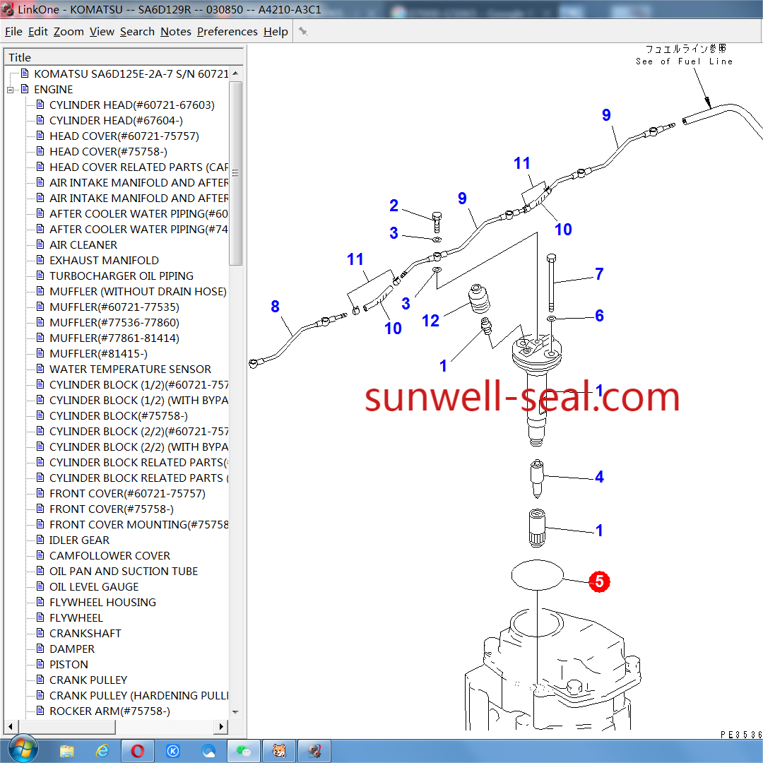Click the Windows Start button
Image resolution: width=763 pixels, height=763 pixels.
click(19, 750)
